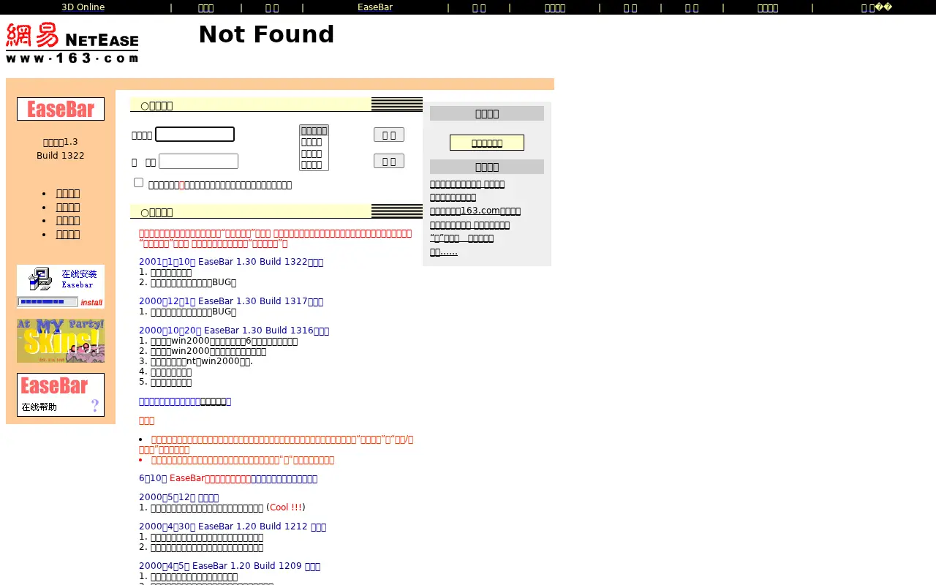Viewport: 936px width, 585px height.
Task: Click the yellow button in the right panel
Action: coord(487,143)
